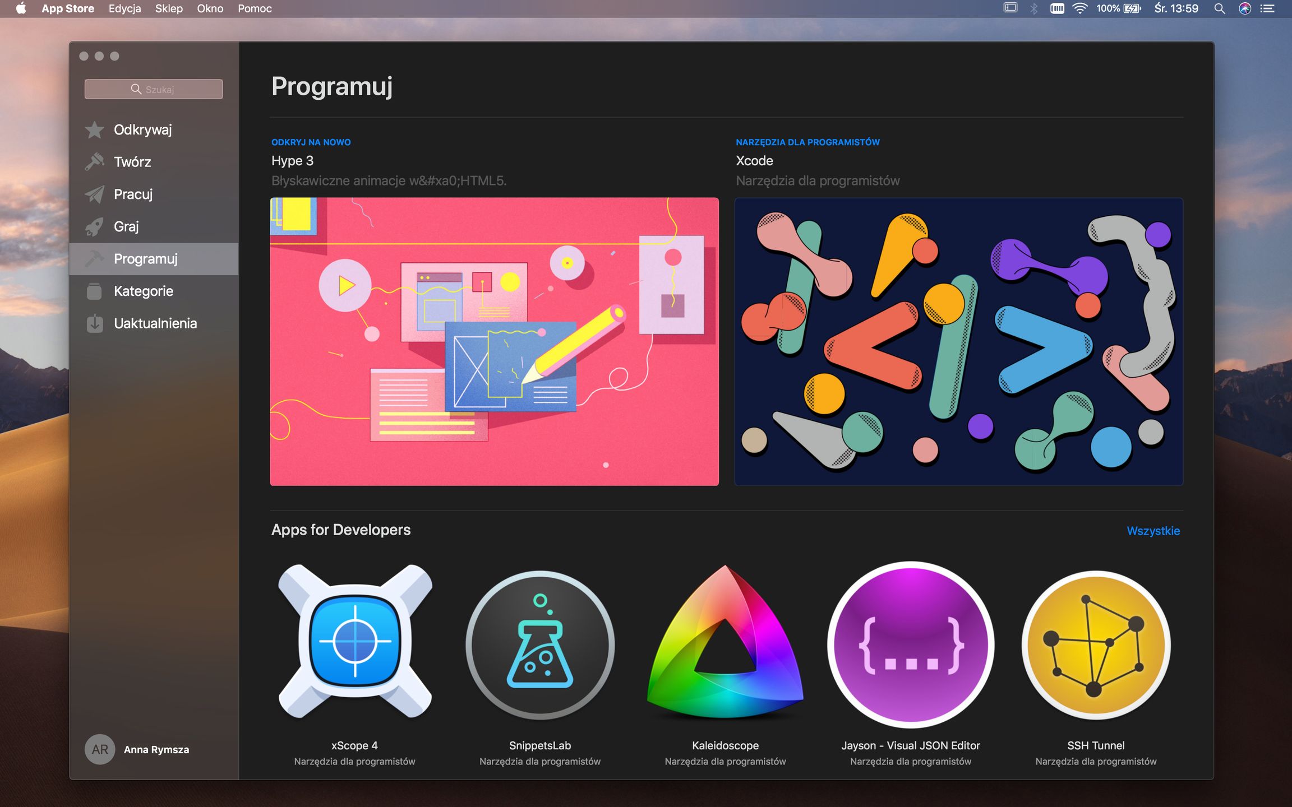
Task: Go to the Odkrywaj section
Action: point(142,129)
